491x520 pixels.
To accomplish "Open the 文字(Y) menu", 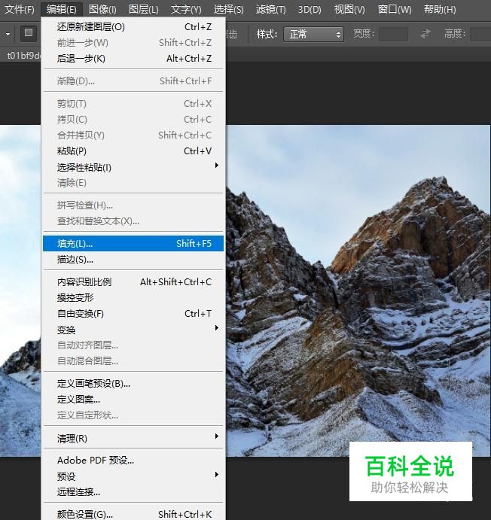I will pos(186,9).
